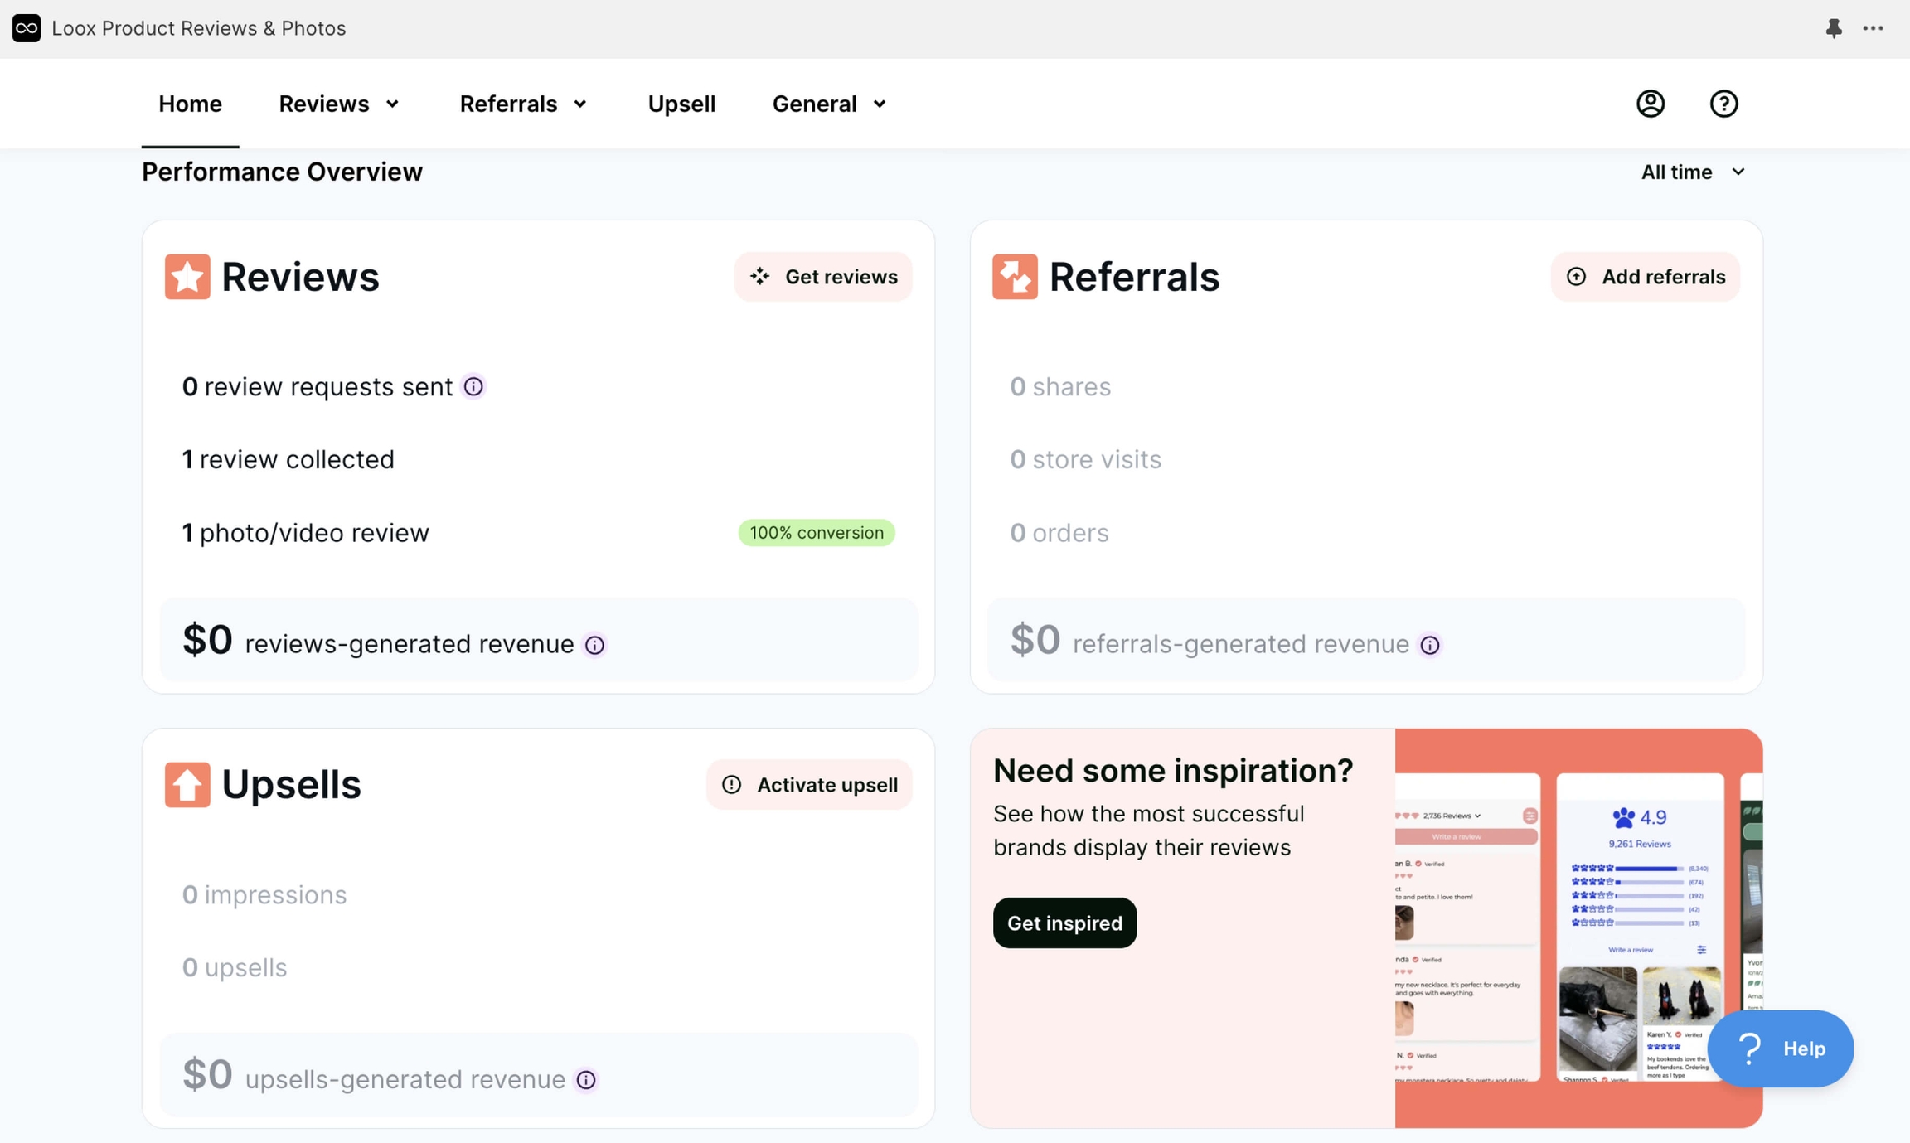Open the Help chat bubble
Screen dimensions: 1910x1143
point(1781,1048)
